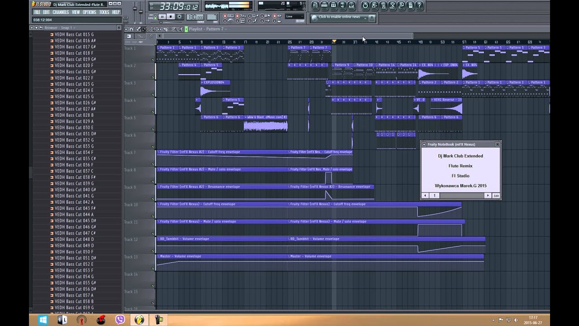Click the play-selected speaker icon in playlist toolbar
The width and height of the screenshot is (579, 326).
[x=180, y=29]
